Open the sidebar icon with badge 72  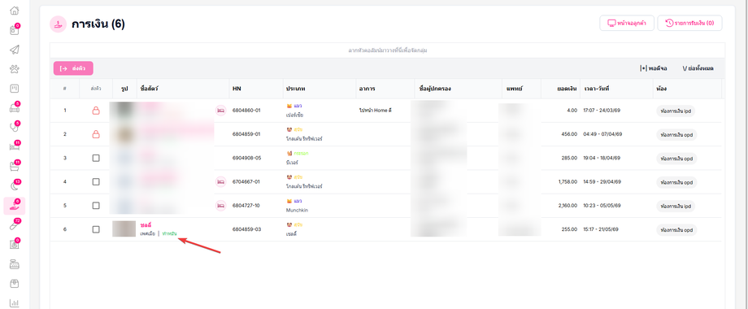pos(15,225)
